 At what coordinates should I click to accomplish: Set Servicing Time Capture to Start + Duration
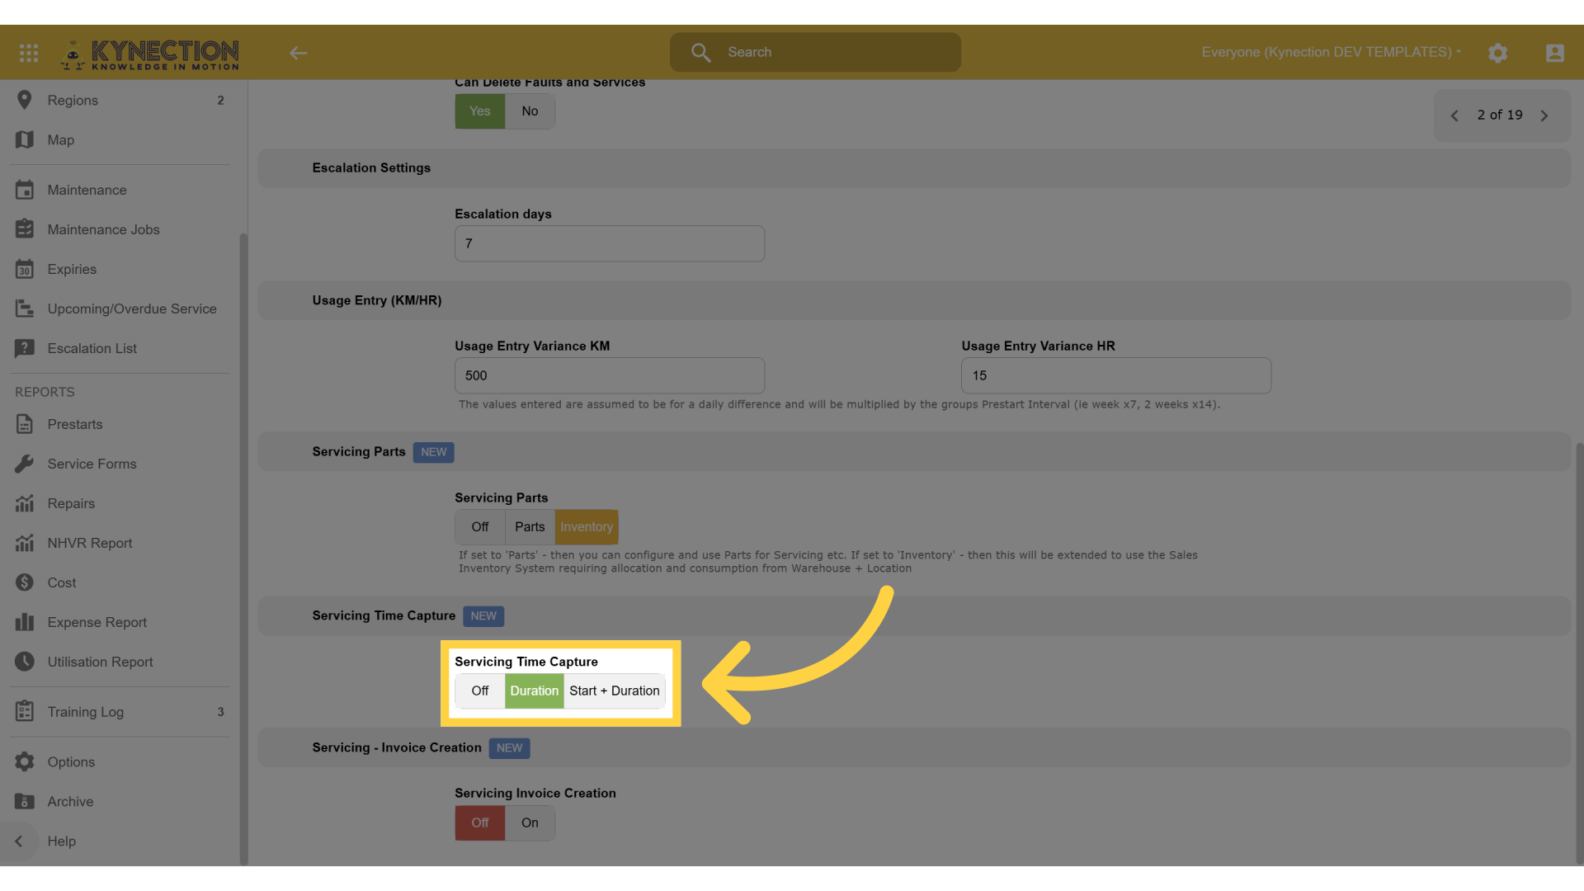[614, 691]
